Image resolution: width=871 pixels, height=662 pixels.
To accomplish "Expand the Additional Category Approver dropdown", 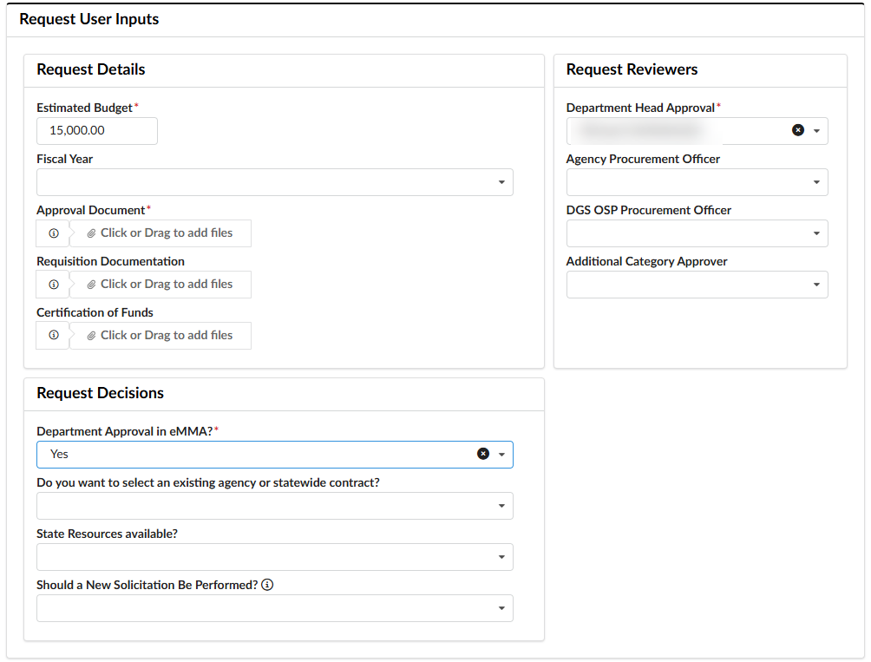I will (x=815, y=285).
